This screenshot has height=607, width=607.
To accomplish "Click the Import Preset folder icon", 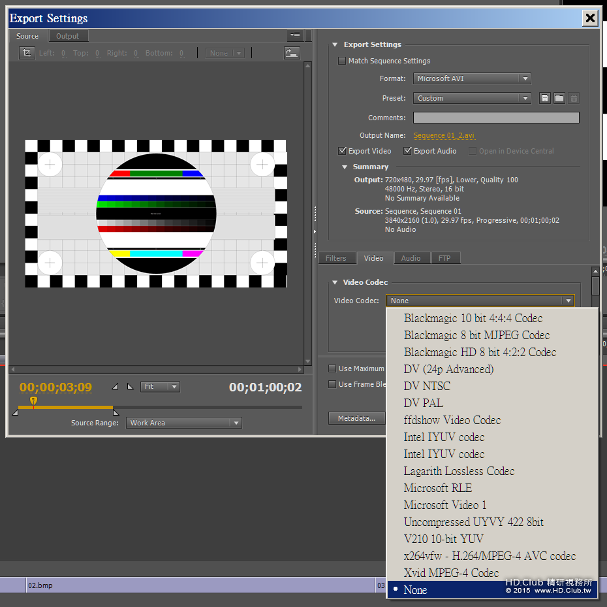I will (559, 98).
